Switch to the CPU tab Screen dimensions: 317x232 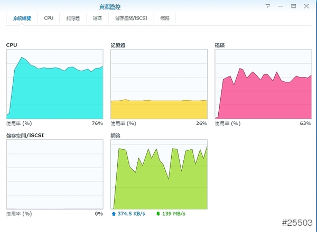tap(49, 18)
